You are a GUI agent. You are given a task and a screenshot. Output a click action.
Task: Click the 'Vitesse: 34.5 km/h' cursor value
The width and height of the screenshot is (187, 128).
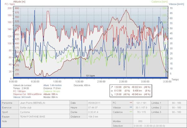(22, 97)
